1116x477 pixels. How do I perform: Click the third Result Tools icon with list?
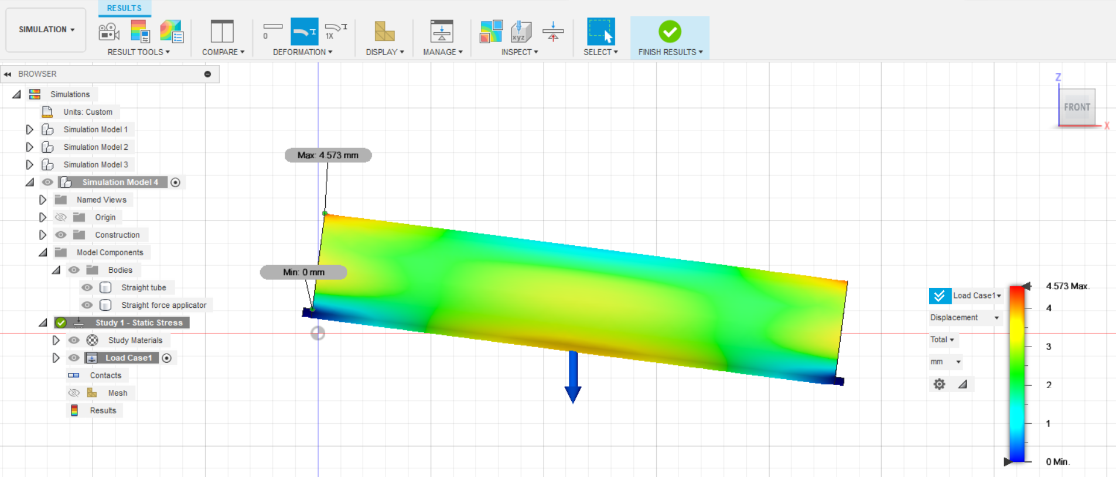[171, 32]
